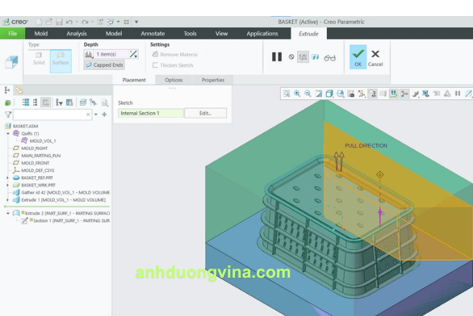Open the Analysis ribbon tab
The height and width of the screenshot is (316, 473).
[x=77, y=33]
